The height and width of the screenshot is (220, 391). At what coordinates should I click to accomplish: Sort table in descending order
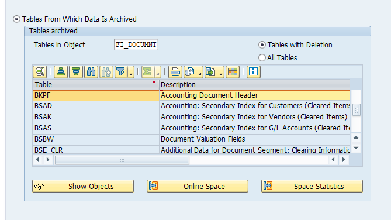(76, 72)
